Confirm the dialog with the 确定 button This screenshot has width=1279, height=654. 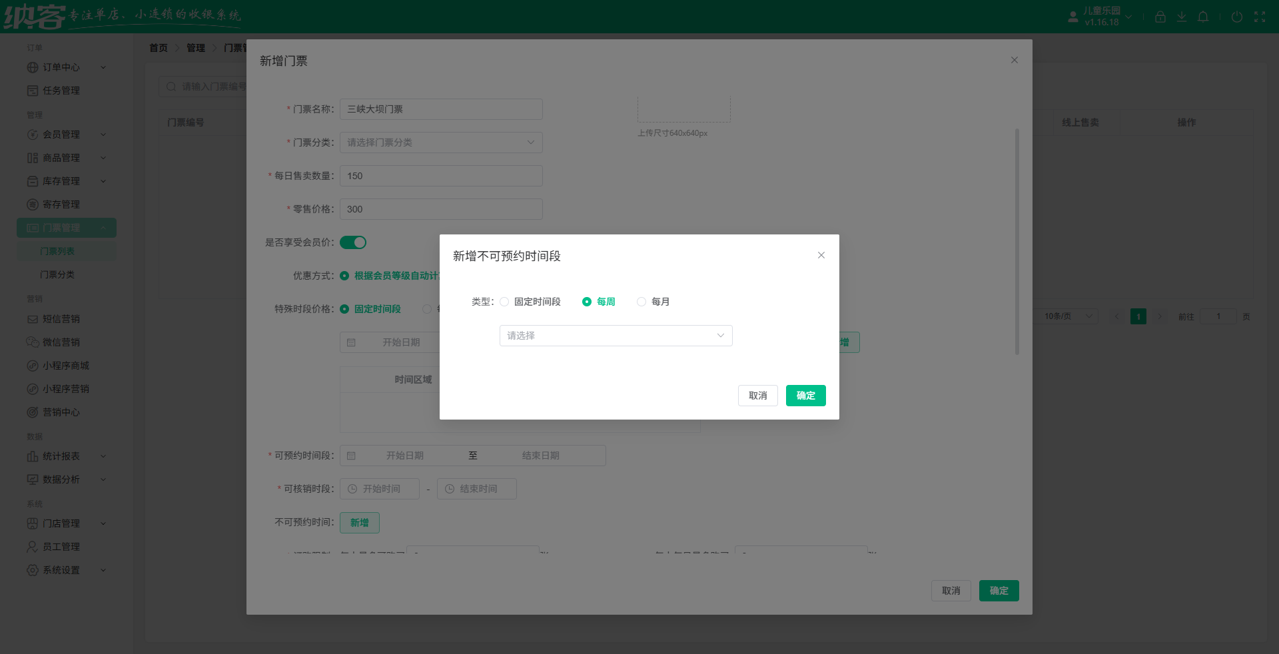pos(805,396)
